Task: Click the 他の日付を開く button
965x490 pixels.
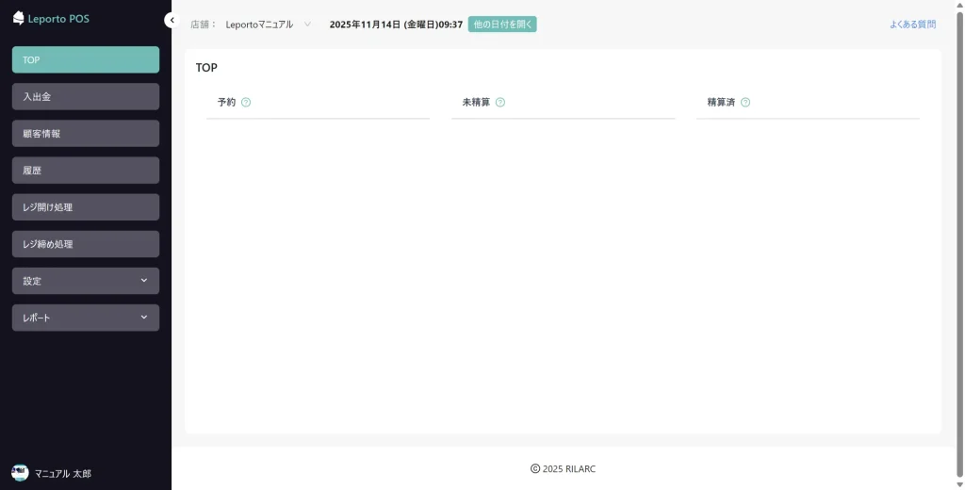Action: (502, 24)
